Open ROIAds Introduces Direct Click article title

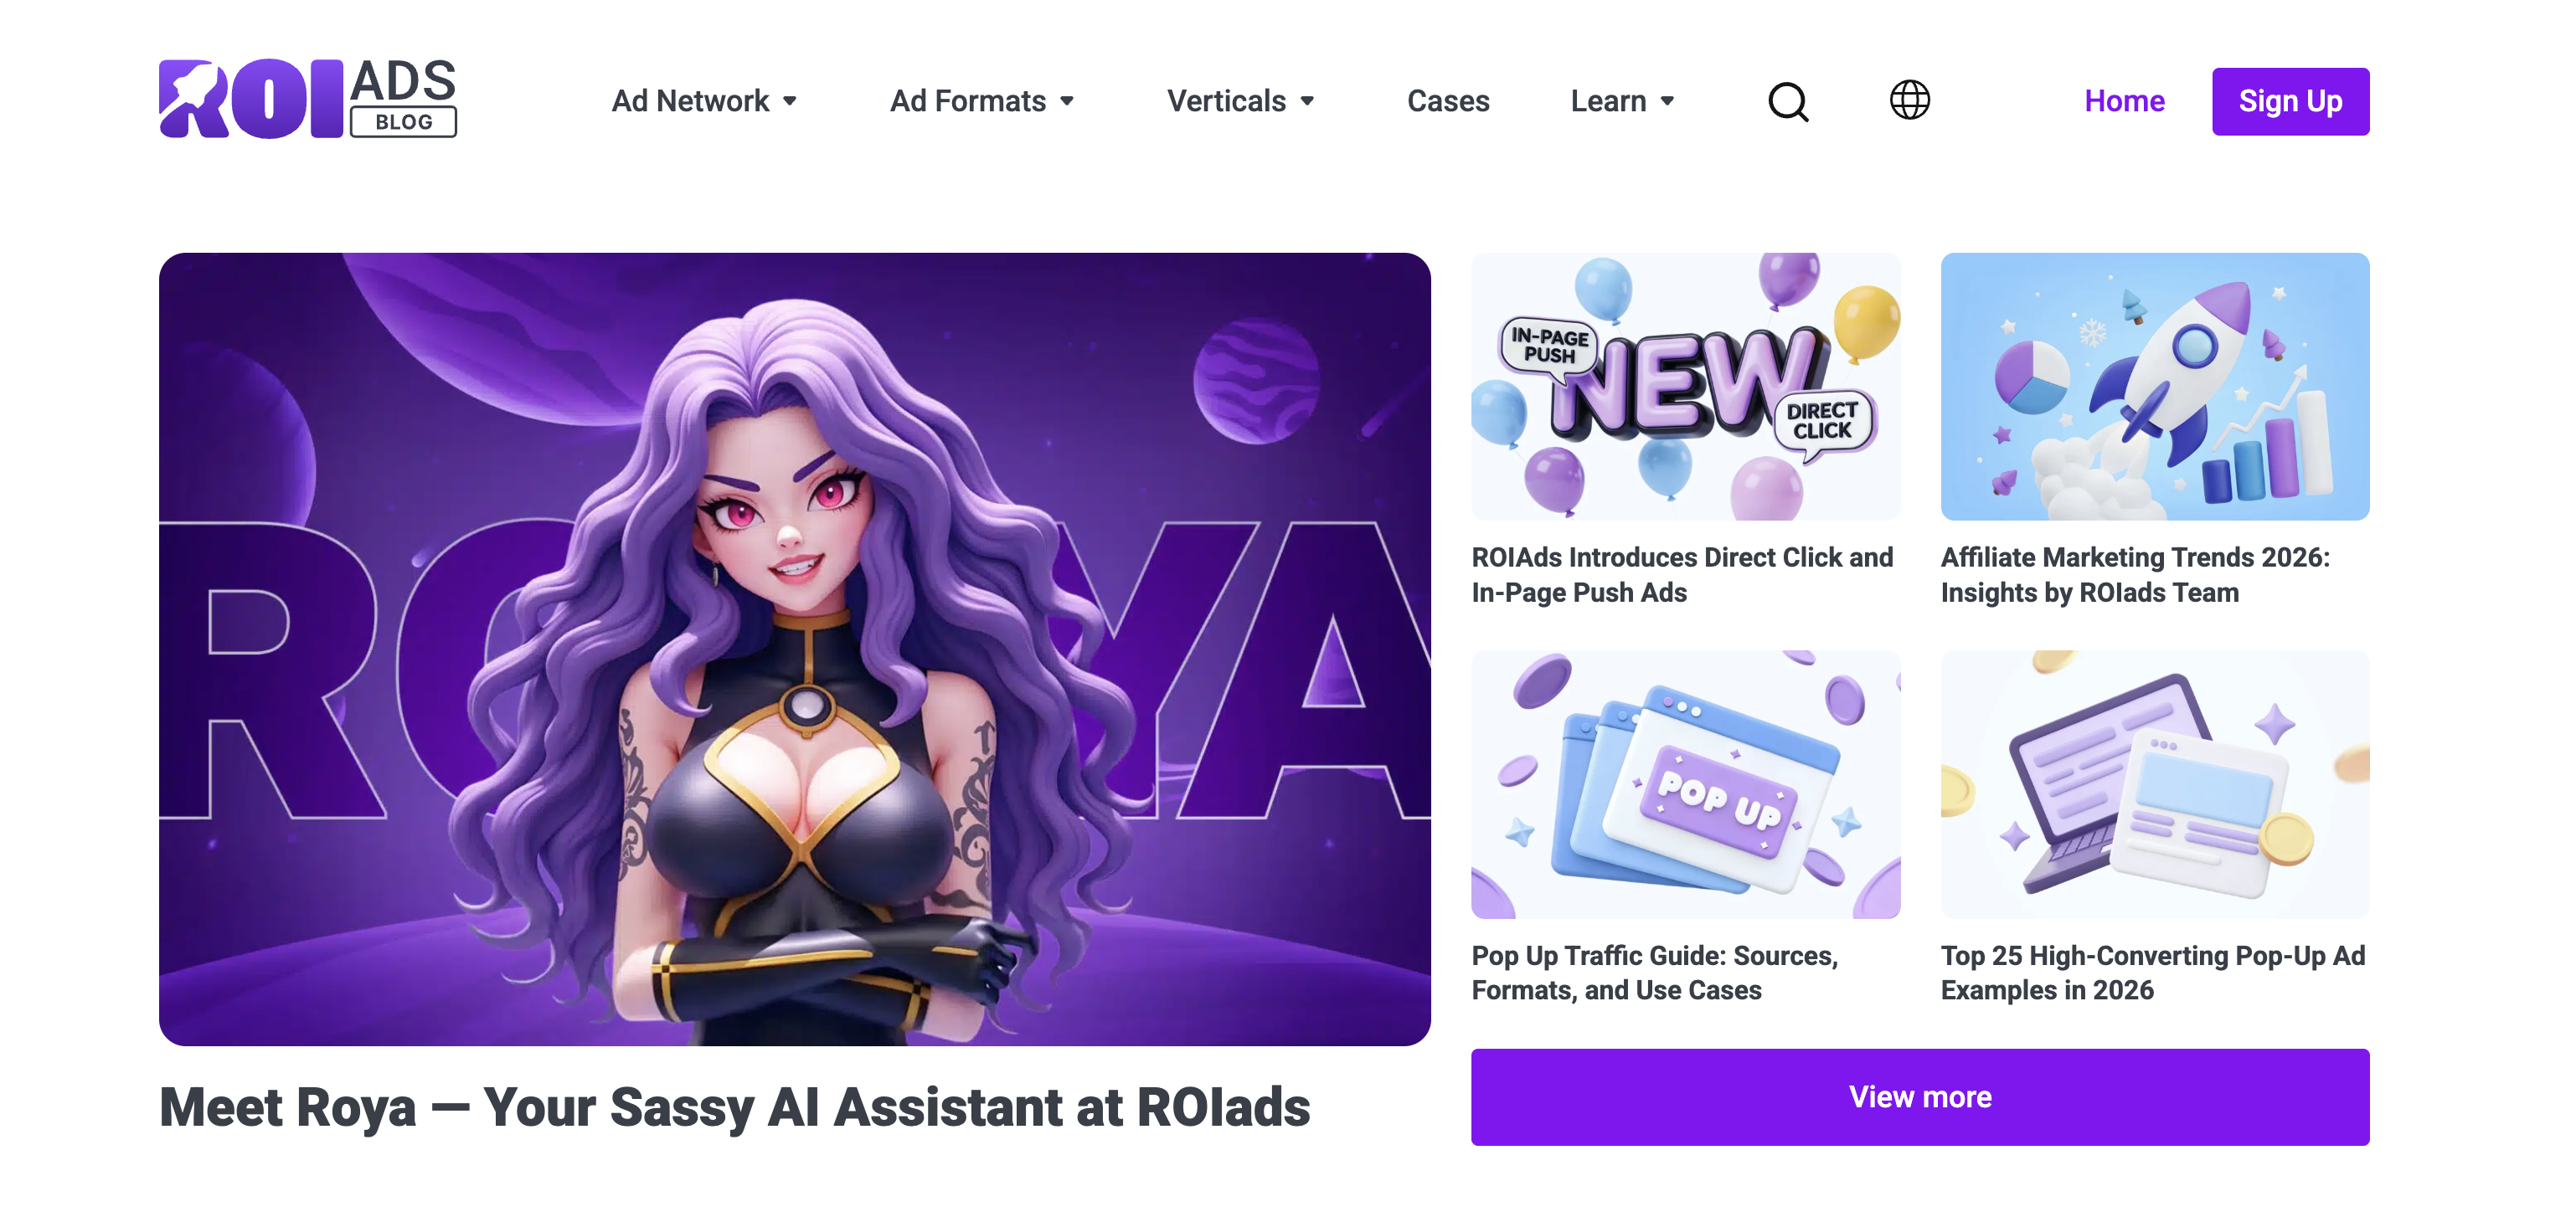pyautogui.click(x=1682, y=574)
